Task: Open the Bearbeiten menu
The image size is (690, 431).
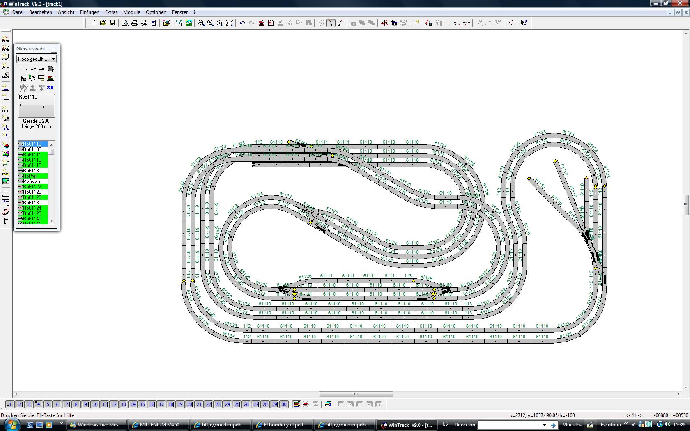Action: coord(41,12)
